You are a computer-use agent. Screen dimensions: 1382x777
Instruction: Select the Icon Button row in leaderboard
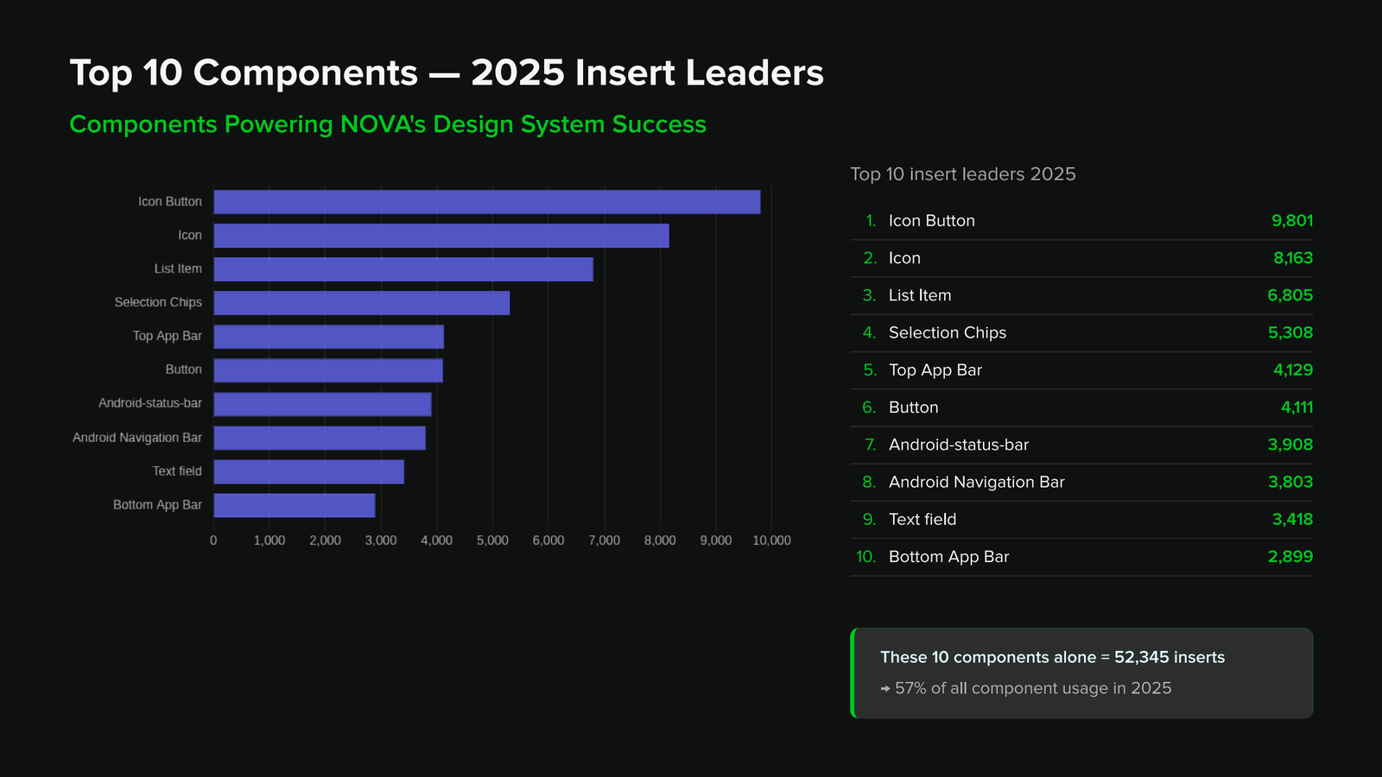tap(1081, 221)
